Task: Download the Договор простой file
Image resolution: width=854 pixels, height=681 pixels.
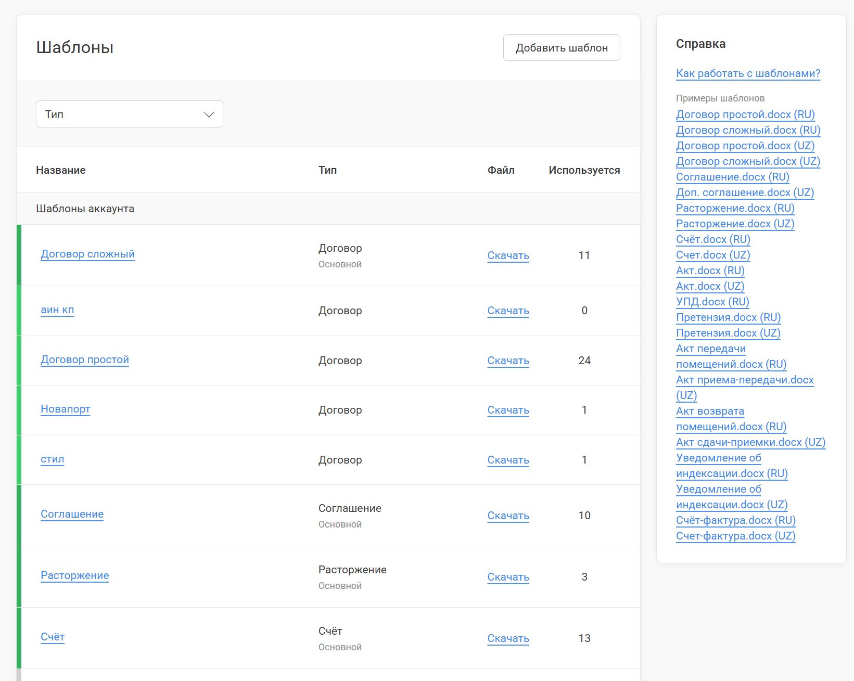Action: click(x=508, y=361)
